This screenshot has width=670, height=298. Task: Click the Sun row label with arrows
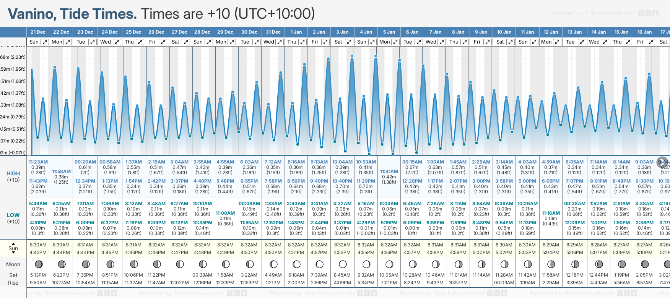click(13, 248)
